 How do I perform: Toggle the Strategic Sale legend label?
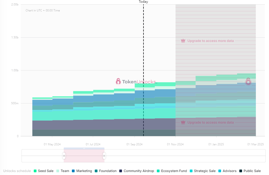204,171
